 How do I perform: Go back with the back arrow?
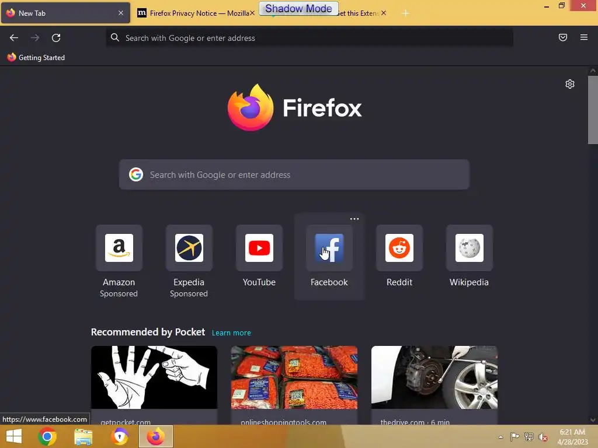tap(14, 38)
